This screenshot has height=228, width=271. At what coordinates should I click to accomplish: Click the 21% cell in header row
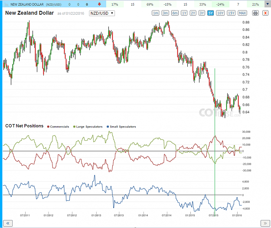(x=255, y=4)
